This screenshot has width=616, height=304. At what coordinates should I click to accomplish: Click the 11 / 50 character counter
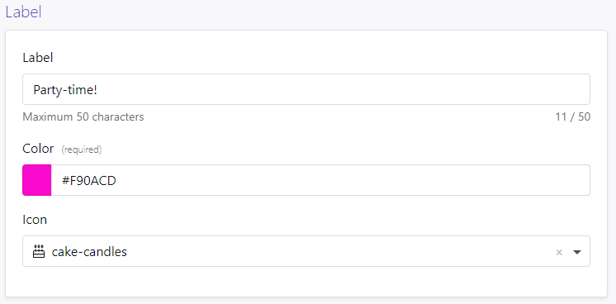(572, 116)
